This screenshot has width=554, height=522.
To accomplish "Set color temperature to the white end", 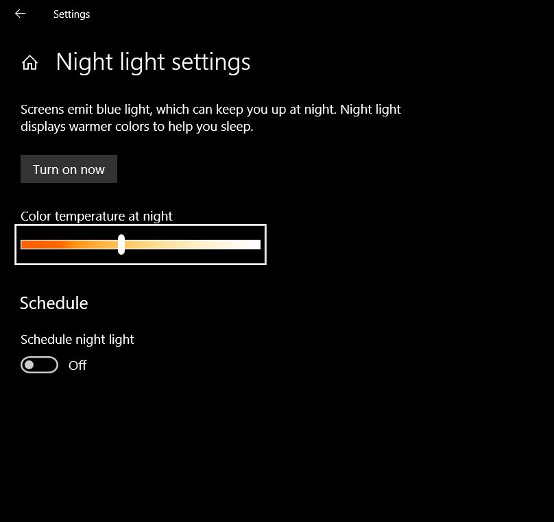I will click(257, 245).
